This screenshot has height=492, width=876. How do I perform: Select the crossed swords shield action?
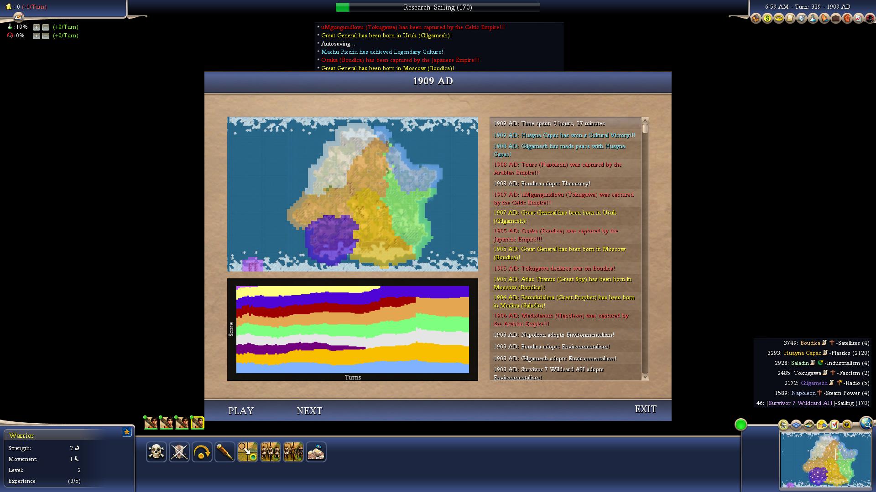[179, 452]
